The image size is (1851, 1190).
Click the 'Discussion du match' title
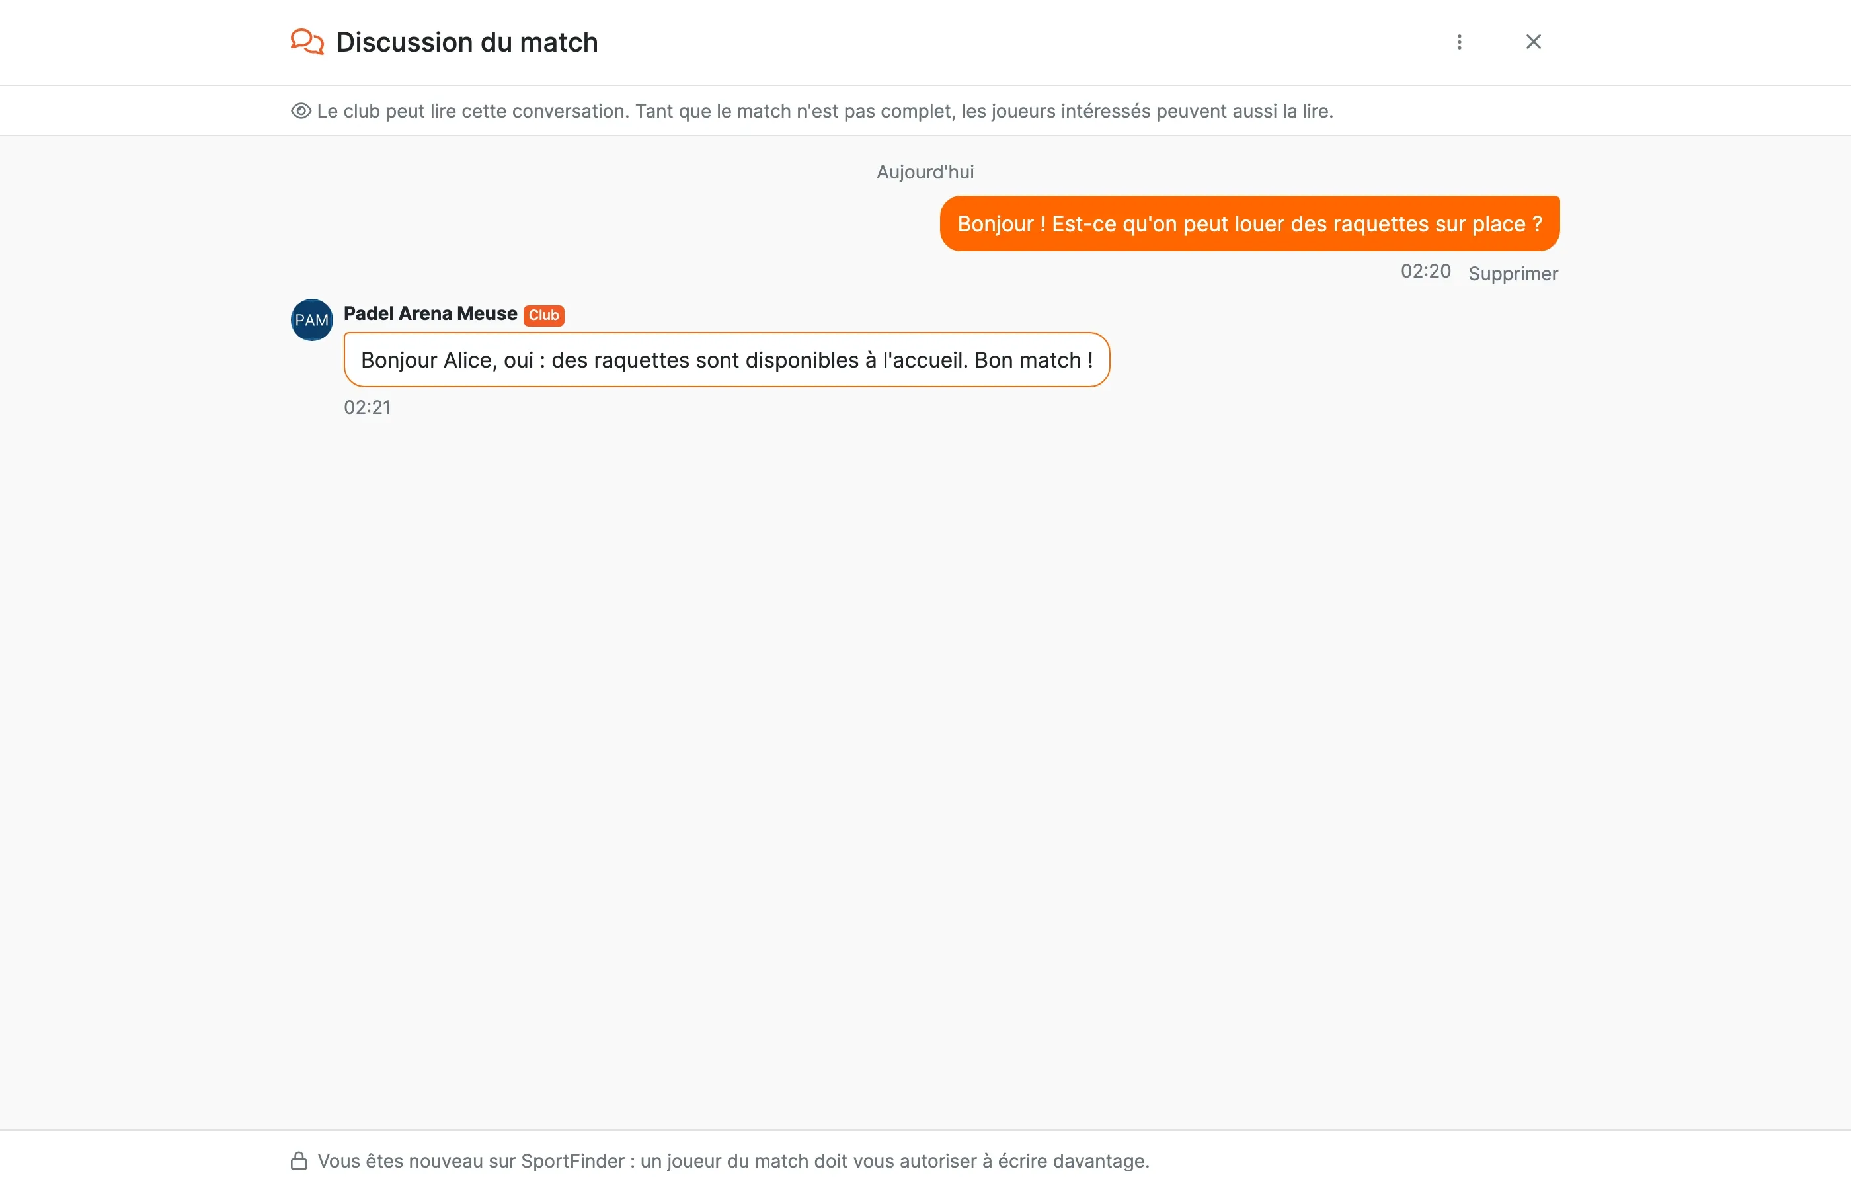tap(467, 42)
